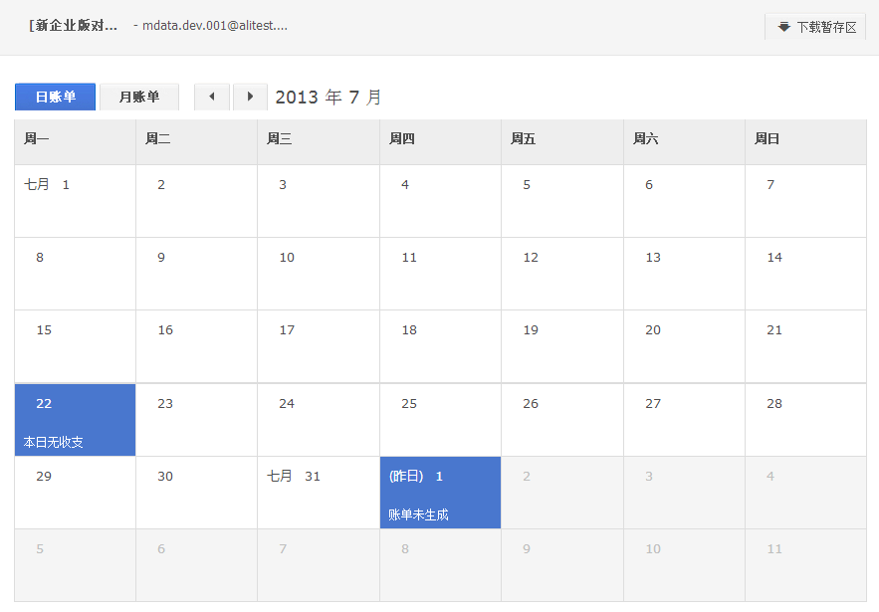Click the 周三 column header
The height and width of the screenshot is (612, 879).
[x=319, y=142]
